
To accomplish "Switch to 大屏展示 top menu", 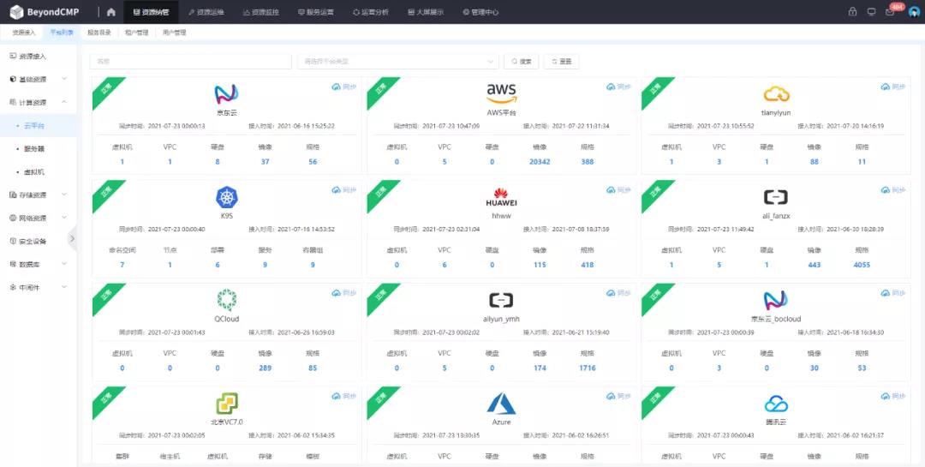I will click(426, 12).
